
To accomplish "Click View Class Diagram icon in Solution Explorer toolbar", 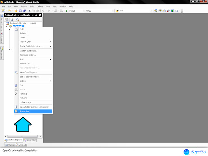I will (x=17, y=19).
